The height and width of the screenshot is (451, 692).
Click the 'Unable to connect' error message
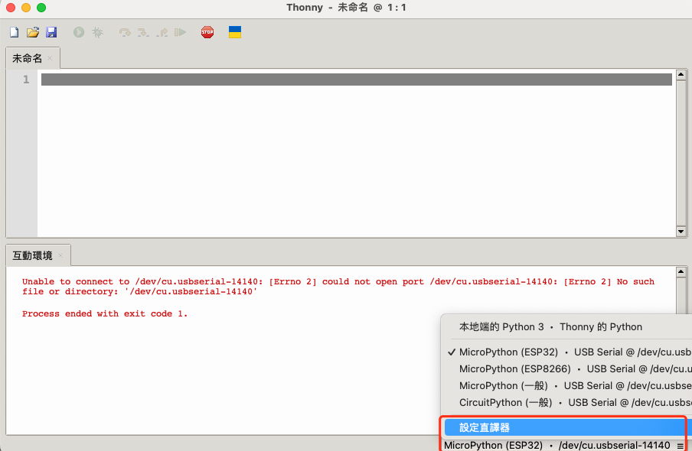point(338,286)
